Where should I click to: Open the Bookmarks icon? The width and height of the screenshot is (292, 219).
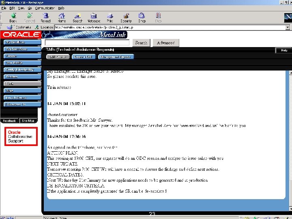click(9, 27)
